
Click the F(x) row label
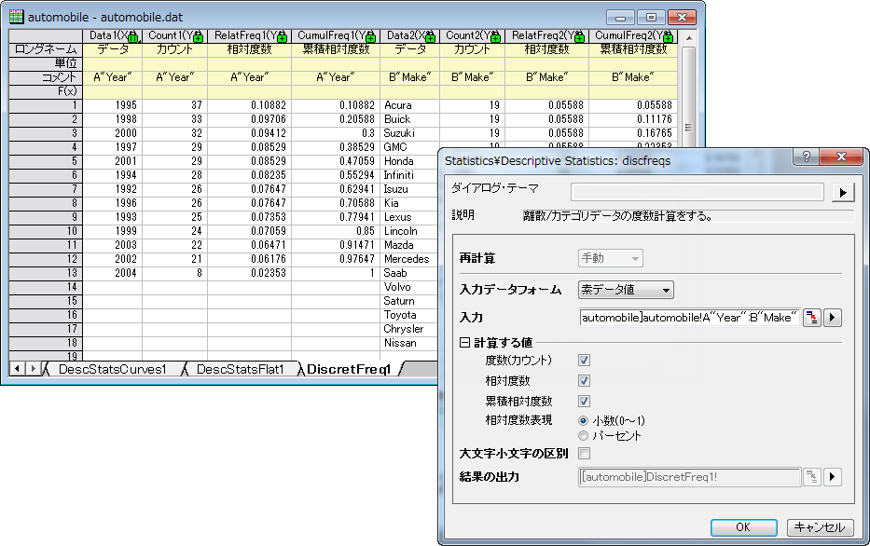tap(46, 91)
